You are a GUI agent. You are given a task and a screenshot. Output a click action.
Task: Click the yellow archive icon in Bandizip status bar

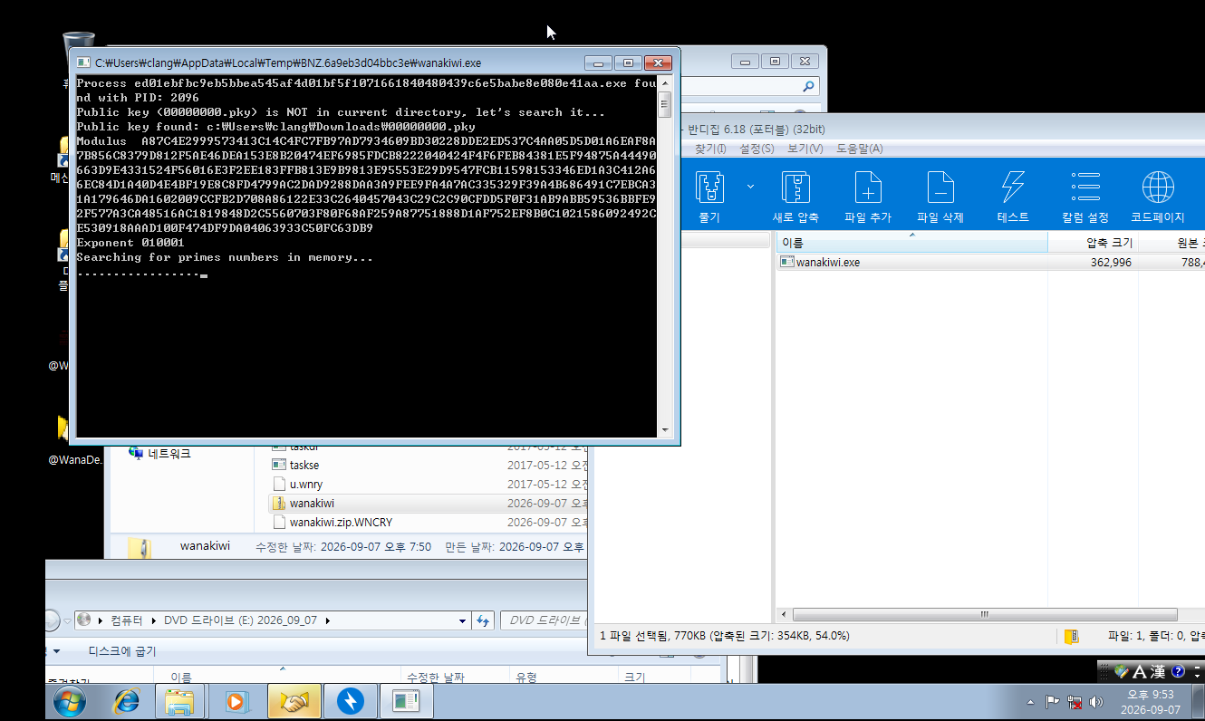(1072, 636)
